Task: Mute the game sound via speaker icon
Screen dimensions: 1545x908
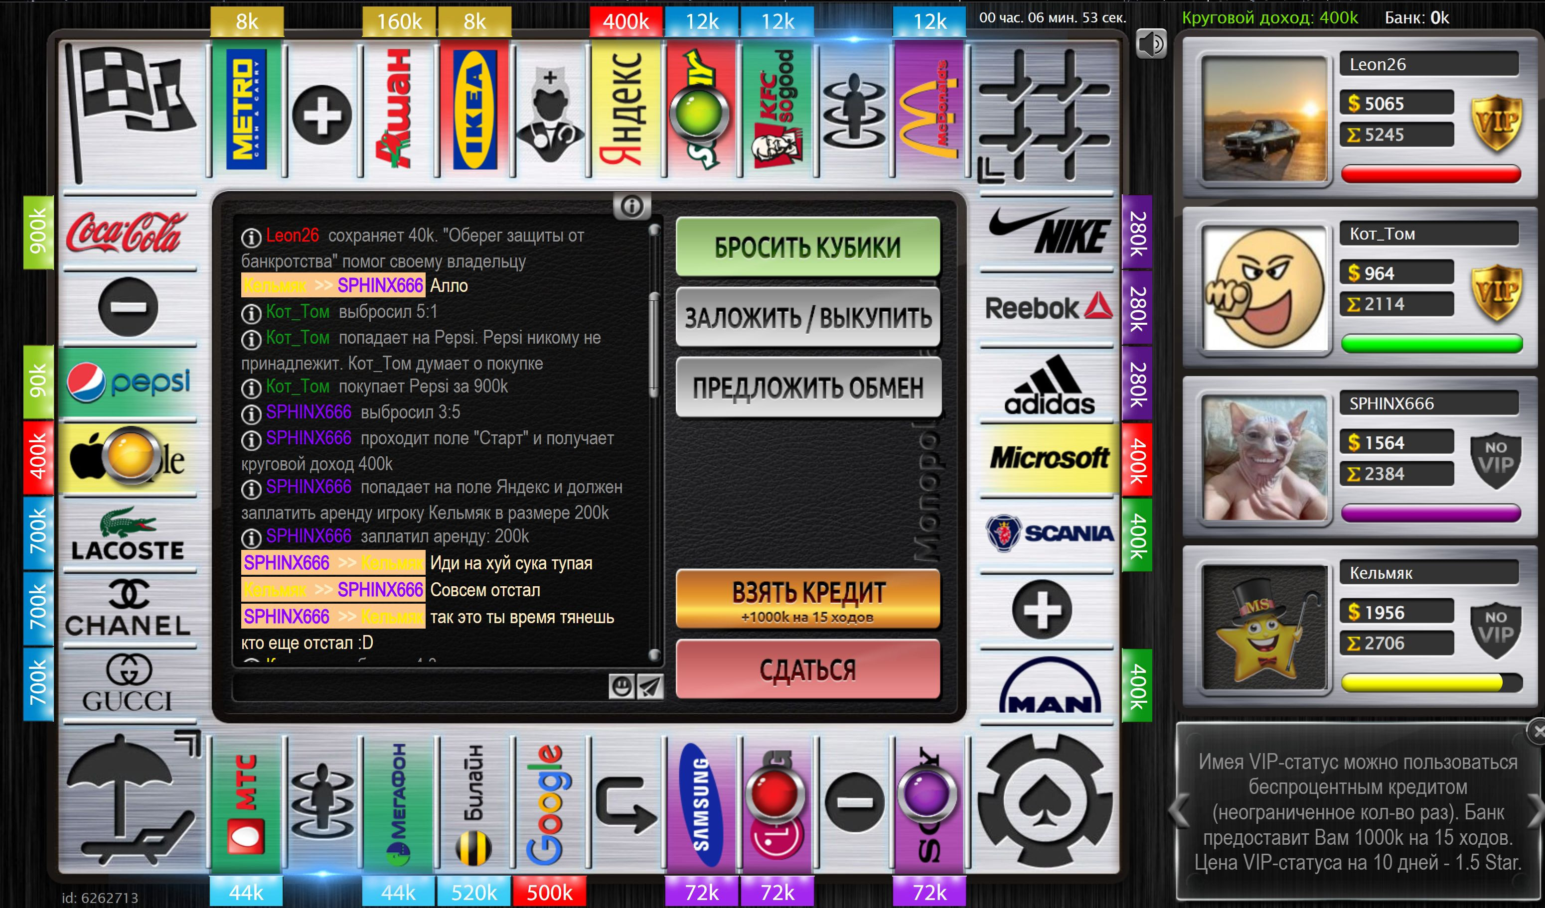Action: tap(1151, 44)
